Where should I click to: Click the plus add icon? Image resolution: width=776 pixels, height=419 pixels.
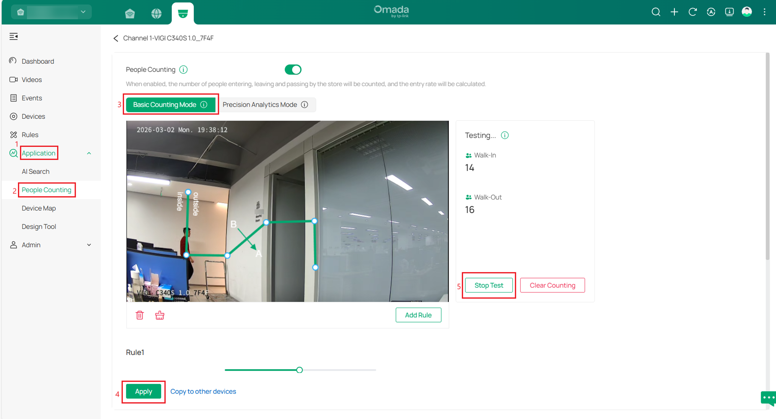674,12
